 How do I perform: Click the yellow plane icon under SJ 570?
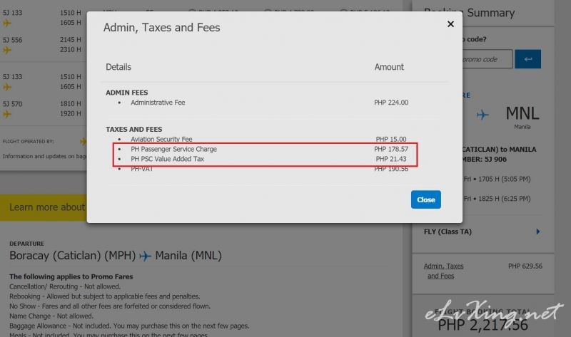pyautogui.click(x=8, y=113)
